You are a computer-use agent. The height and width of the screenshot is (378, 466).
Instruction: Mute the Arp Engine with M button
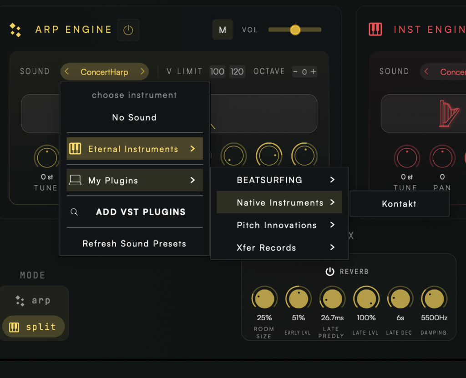click(222, 30)
